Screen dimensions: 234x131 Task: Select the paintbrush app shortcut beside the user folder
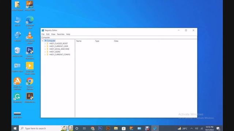point(30,6)
